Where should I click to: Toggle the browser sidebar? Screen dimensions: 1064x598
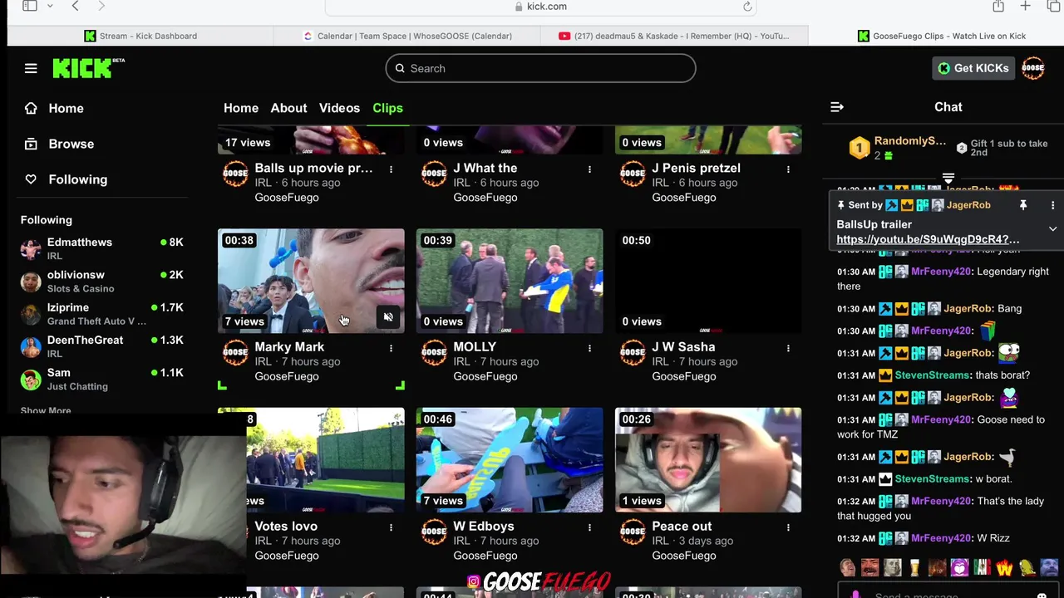(x=30, y=6)
